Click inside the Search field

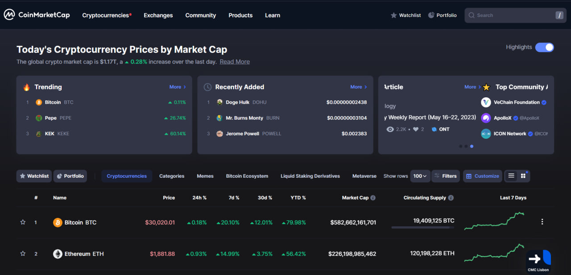pos(515,15)
